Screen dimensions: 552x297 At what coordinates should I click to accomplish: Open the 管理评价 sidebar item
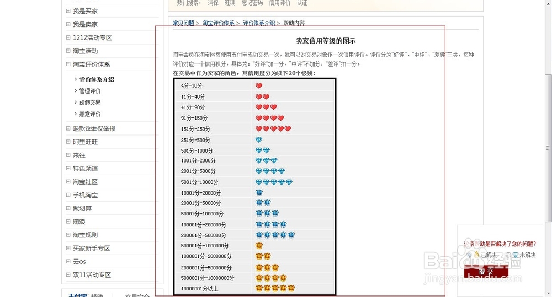[90, 91]
